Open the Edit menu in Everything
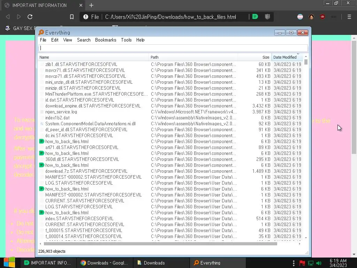The image size is (357, 268). (55, 40)
